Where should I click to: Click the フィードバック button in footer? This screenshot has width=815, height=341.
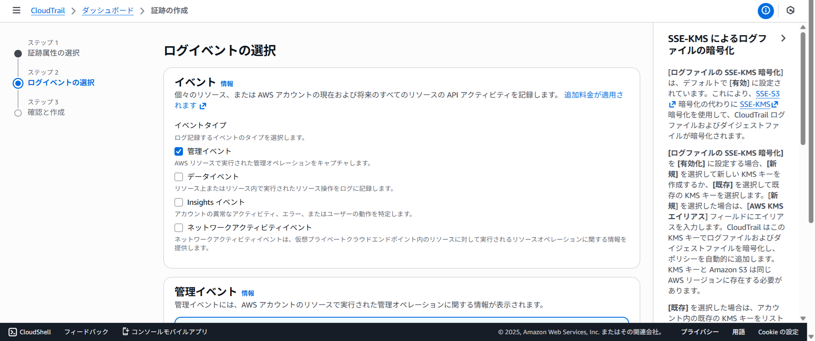tap(86, 332)
